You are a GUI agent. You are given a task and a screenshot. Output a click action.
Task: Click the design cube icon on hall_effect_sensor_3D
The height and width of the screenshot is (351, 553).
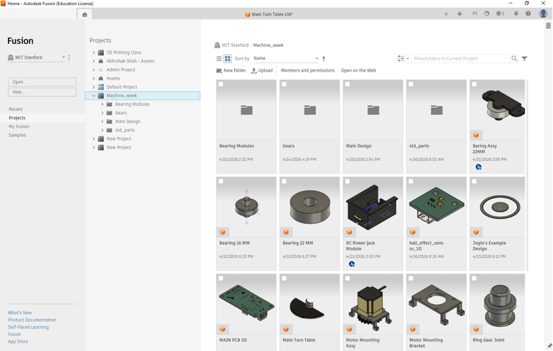click(x=412, y=232)
